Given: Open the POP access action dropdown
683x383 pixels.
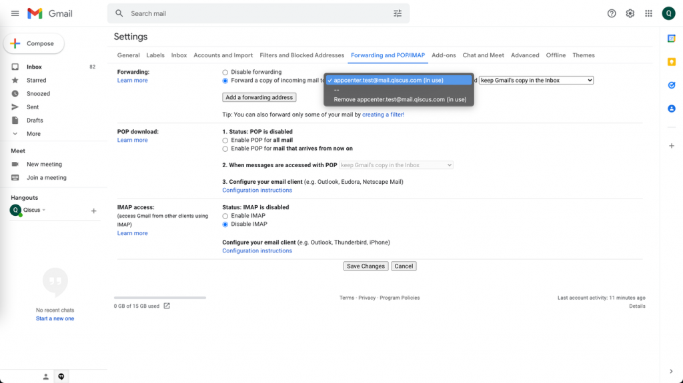Looking at the screenshot, I should pos(396,165).
